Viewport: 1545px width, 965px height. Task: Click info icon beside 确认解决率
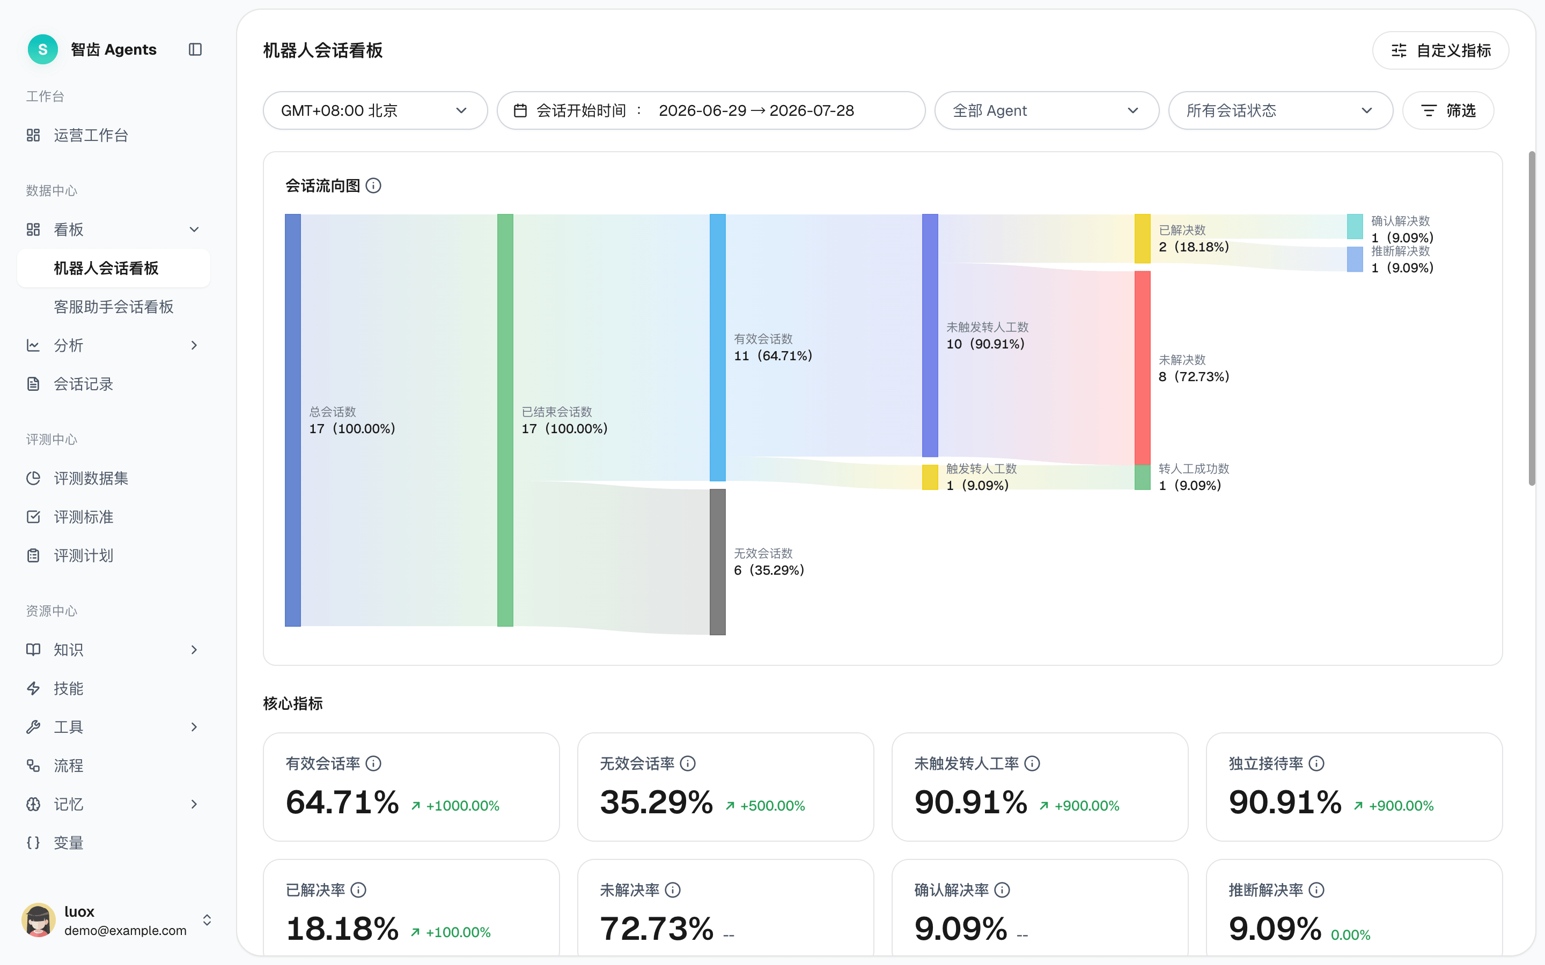click(1002, 890)
